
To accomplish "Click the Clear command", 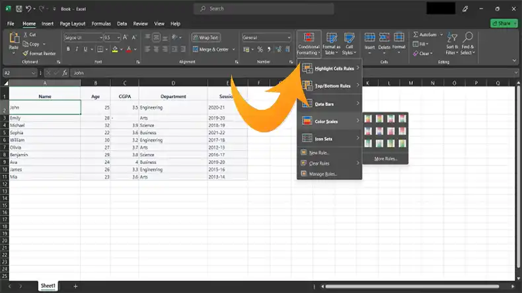I will [422, 54].
